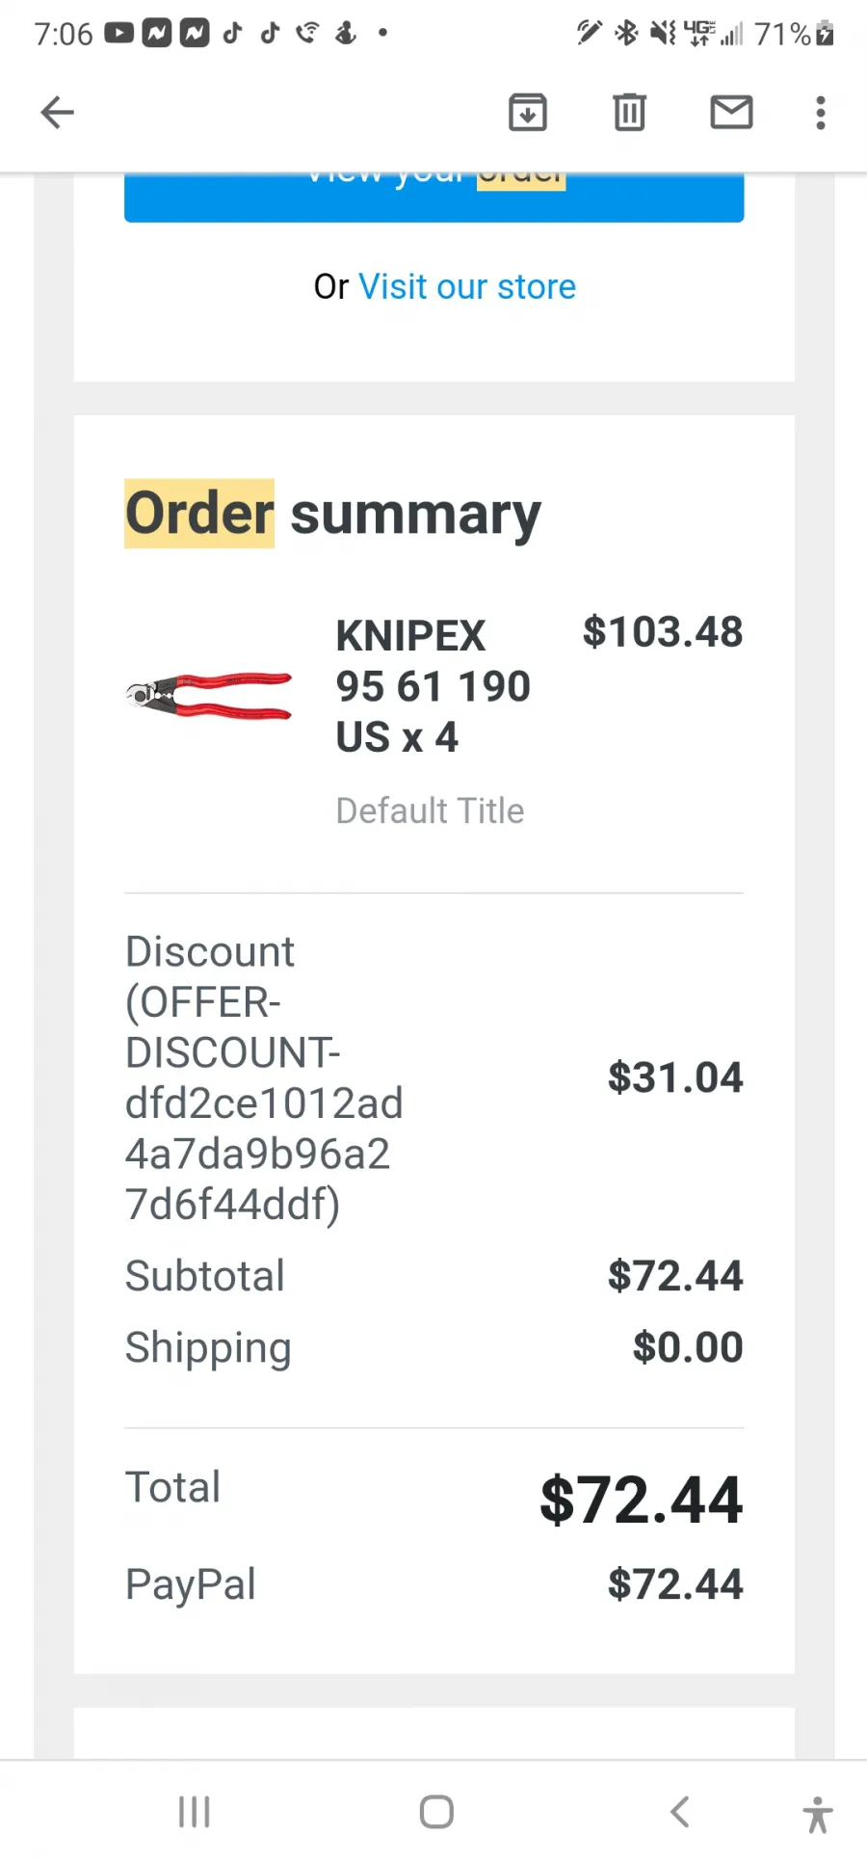Archive this email

click(528, 113)
